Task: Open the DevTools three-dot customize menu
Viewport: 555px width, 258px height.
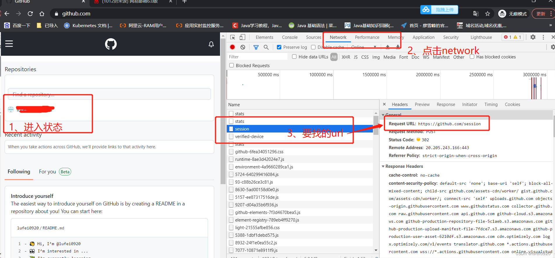Action: (x=543, y=37)
